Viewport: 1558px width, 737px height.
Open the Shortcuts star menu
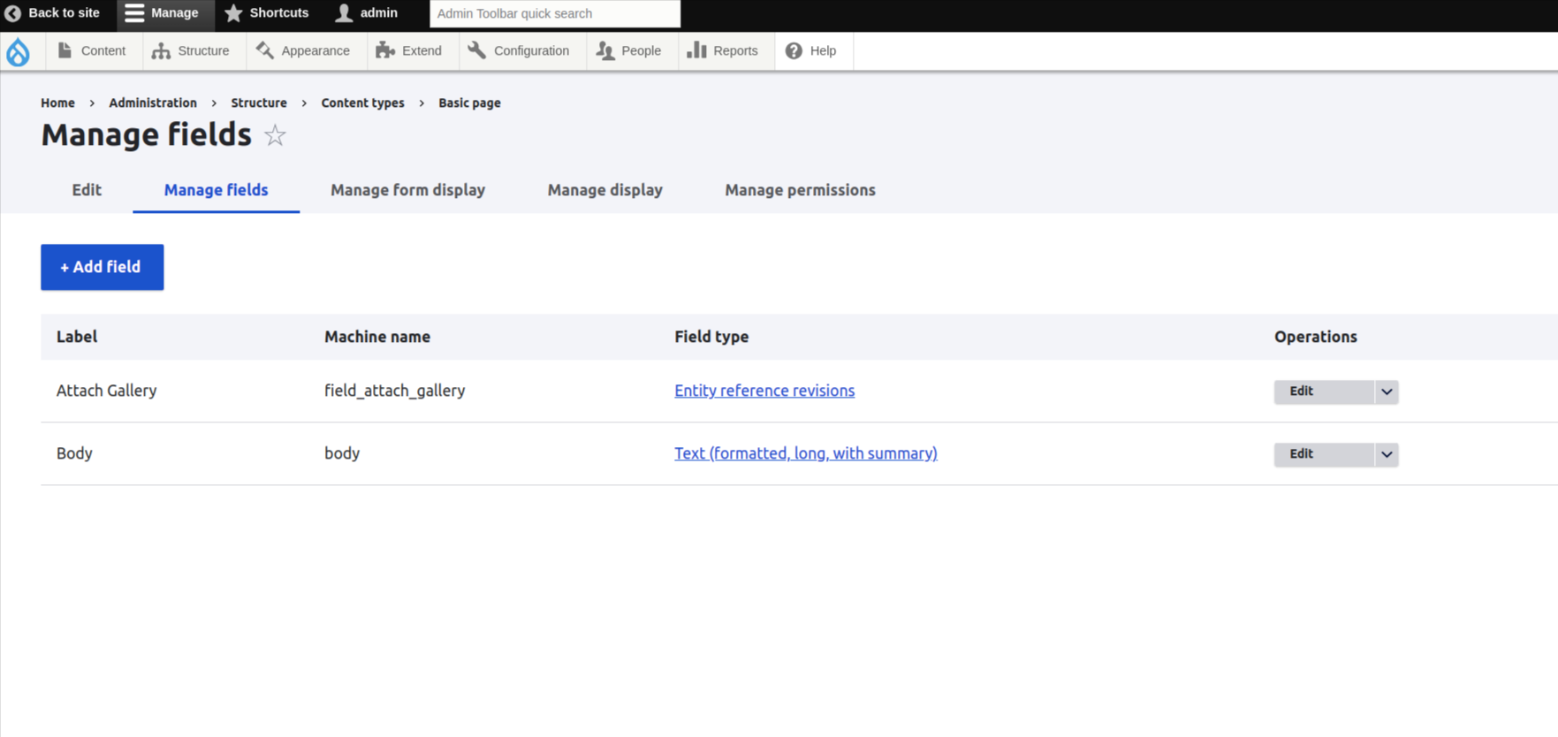click(267, 13)
